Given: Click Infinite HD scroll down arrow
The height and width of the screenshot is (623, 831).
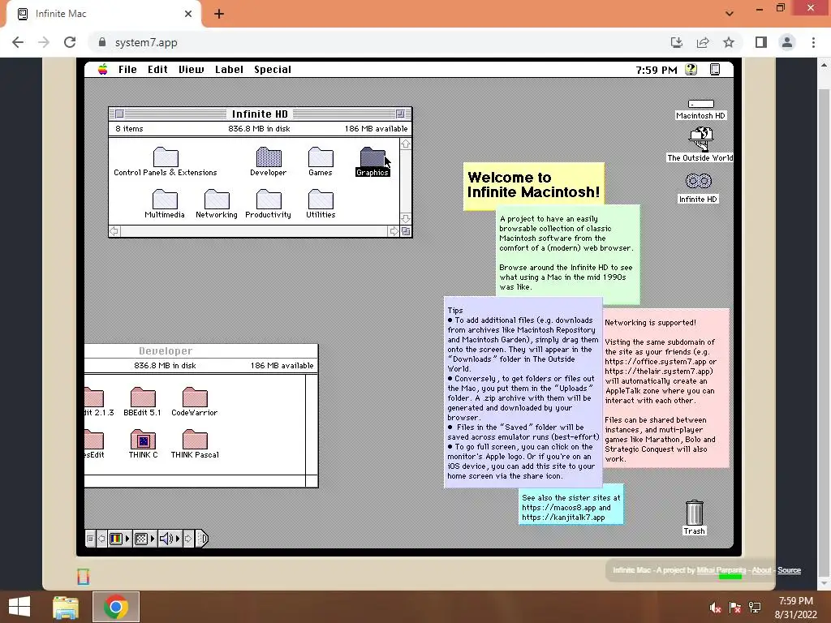Looking at the screenshot, I should pyautogui.click(x=406, y=219).
